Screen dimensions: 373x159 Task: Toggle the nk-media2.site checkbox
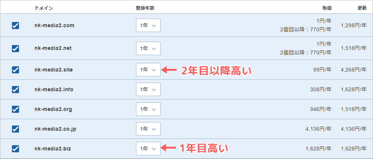pos(16,70)
